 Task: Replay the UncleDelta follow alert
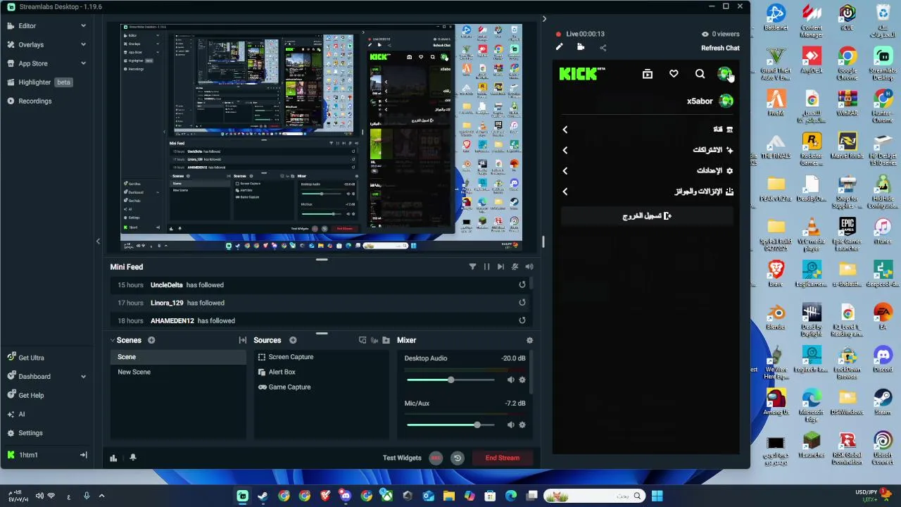coord(522,284)
